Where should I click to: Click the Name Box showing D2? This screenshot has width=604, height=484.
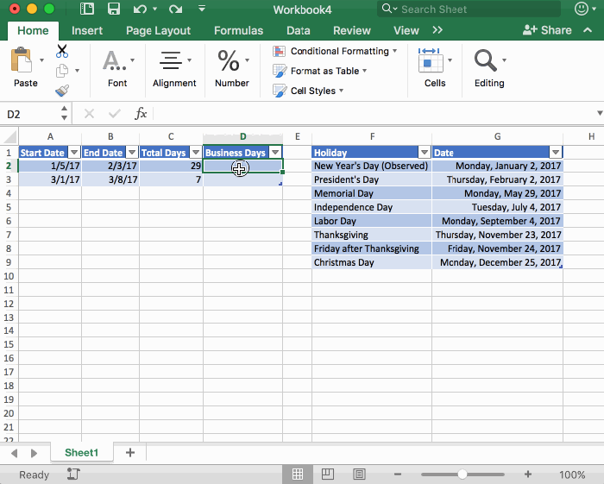(x=31, y=114)
